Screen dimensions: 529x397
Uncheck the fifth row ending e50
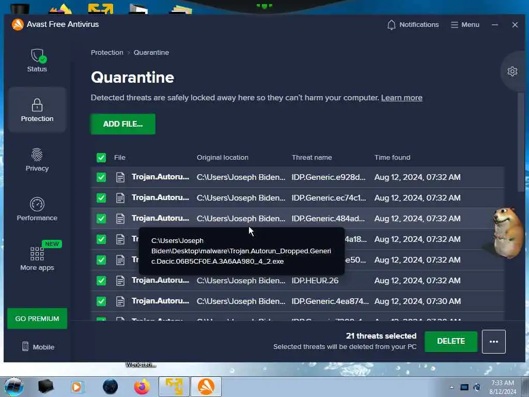[x=101, y=260]
